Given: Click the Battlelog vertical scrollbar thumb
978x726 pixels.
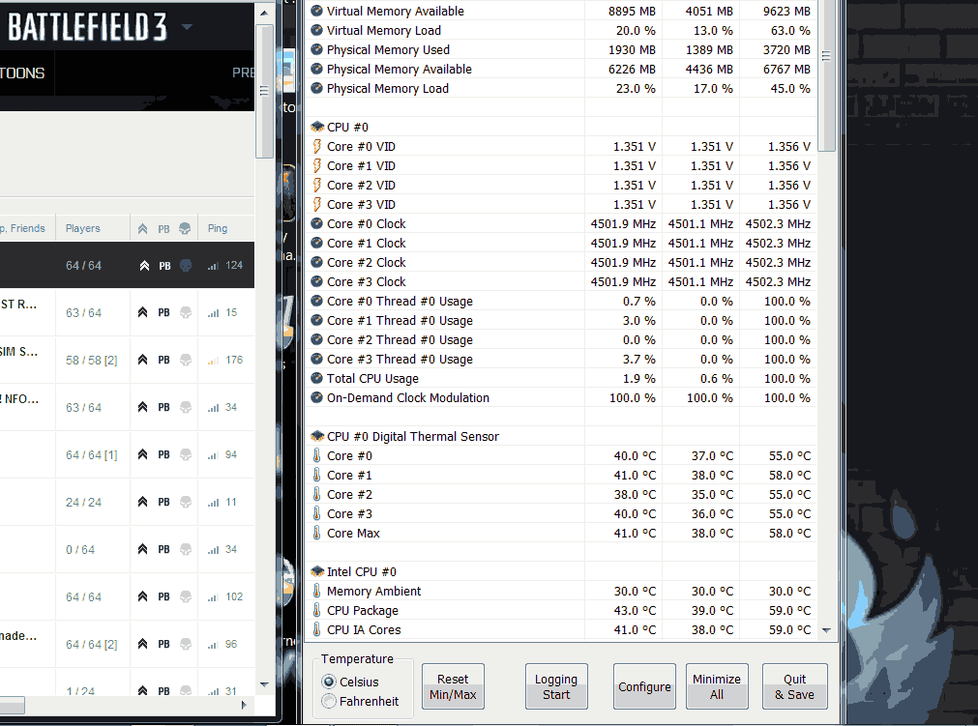Looking at the screenshot, I should point(264,92).
